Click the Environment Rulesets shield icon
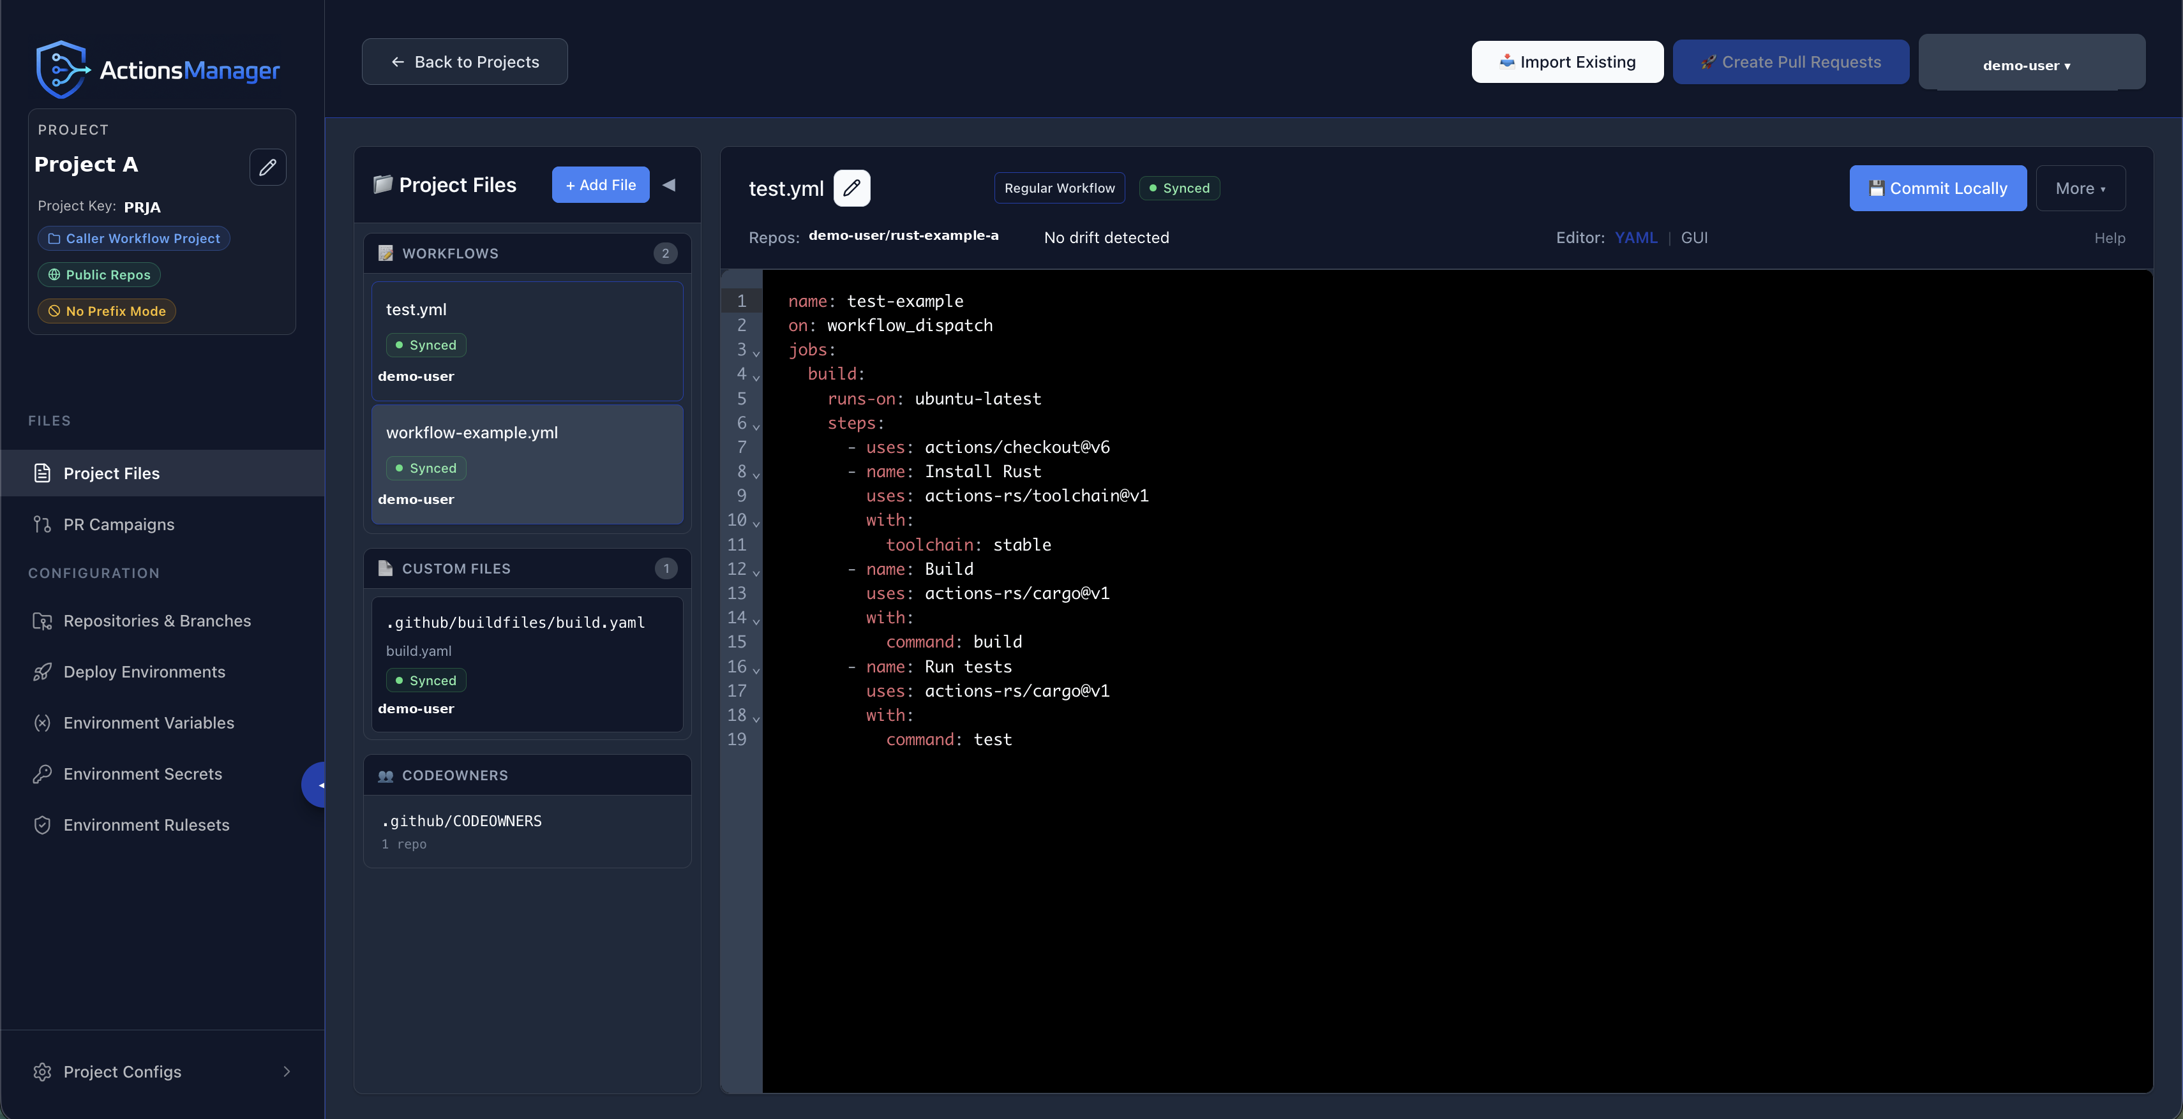Viewport: 2183px width, 1119px height. click(x=42, y=825)
